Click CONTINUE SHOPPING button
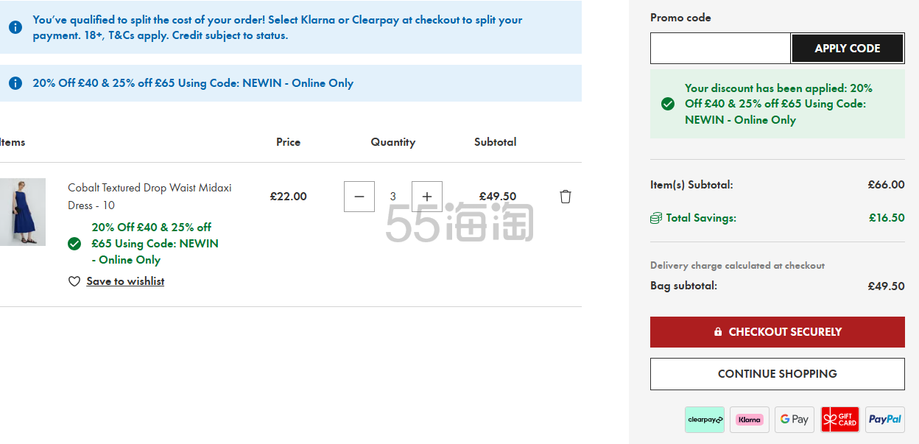Screen dimensions: 919x444 (x=778, y=374)
